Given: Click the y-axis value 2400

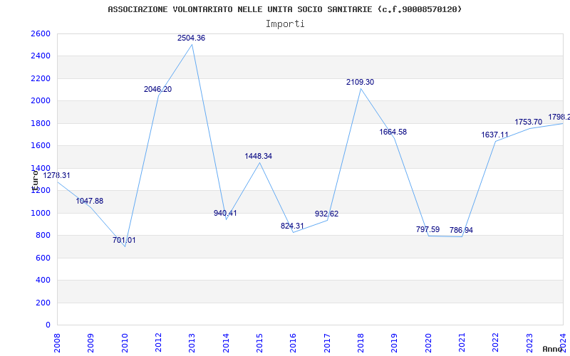Looking at the screenshot, I should coord(41,56).
